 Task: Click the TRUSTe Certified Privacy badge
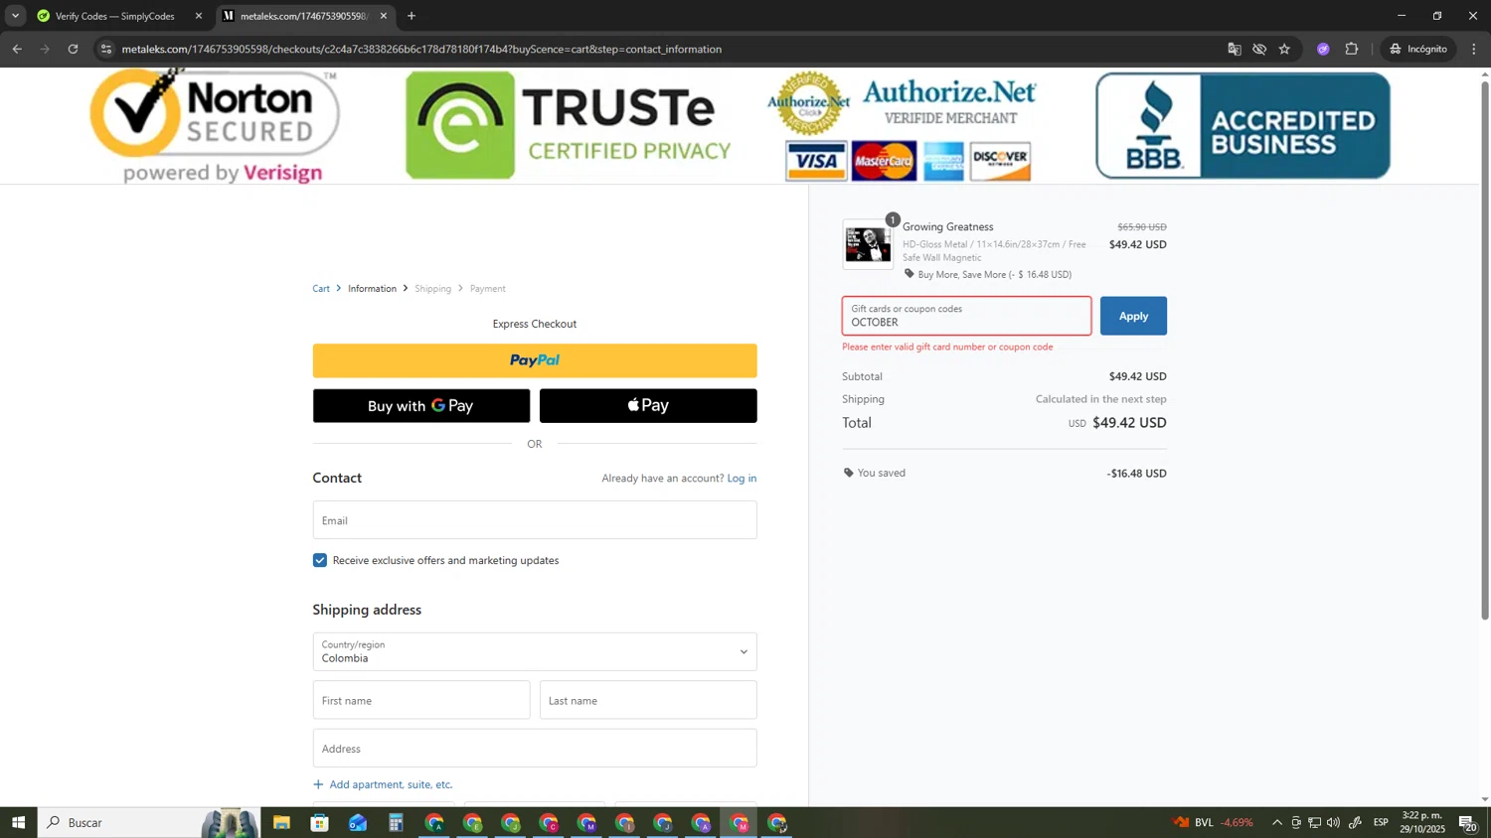569,125
